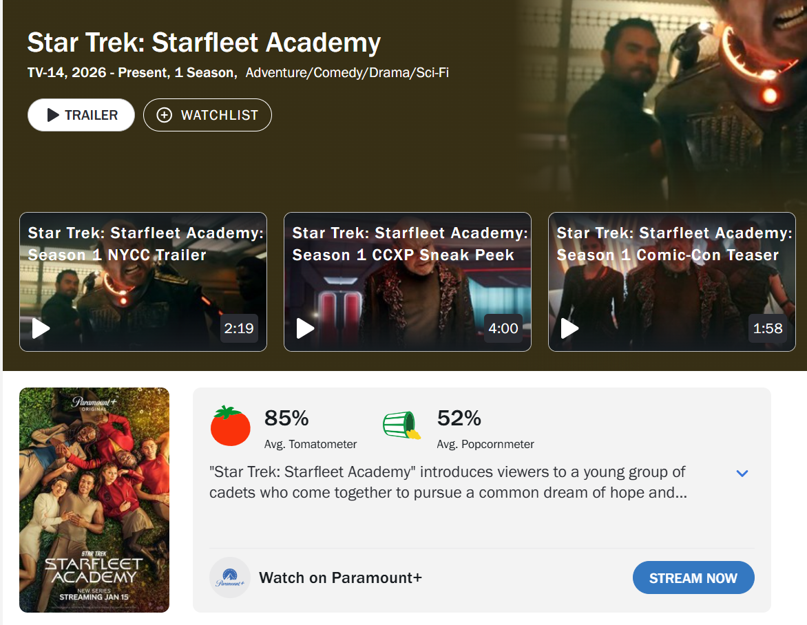Click the Season 1 CCXP Sneak Peek title
Screen dimensions: 807x625
pyautogui.click(x=410, y=244)
